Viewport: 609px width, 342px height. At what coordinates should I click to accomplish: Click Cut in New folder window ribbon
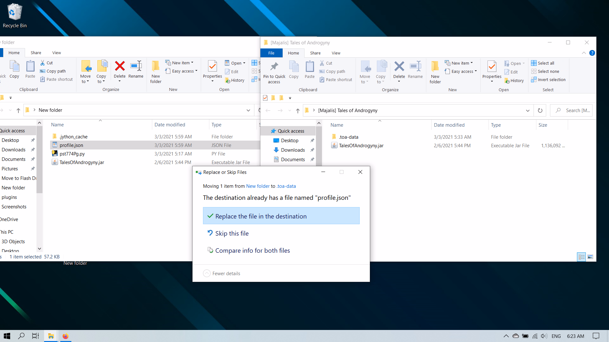[x=46, y=63]
